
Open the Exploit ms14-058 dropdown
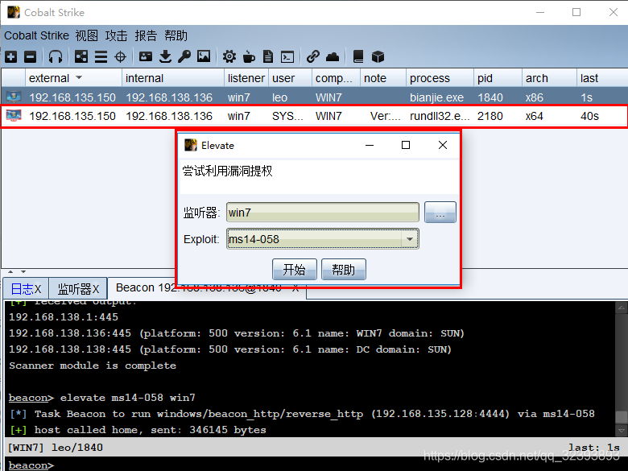(x=322, y=238)
